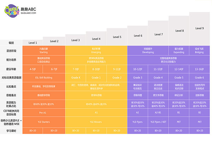
Task: Click the 4-5岁 age cell
Action: (33, 69)
